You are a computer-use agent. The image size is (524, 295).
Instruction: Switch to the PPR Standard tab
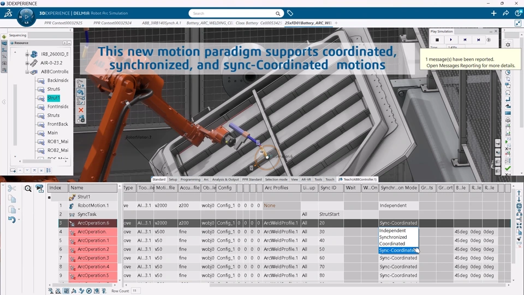[252, 180]
